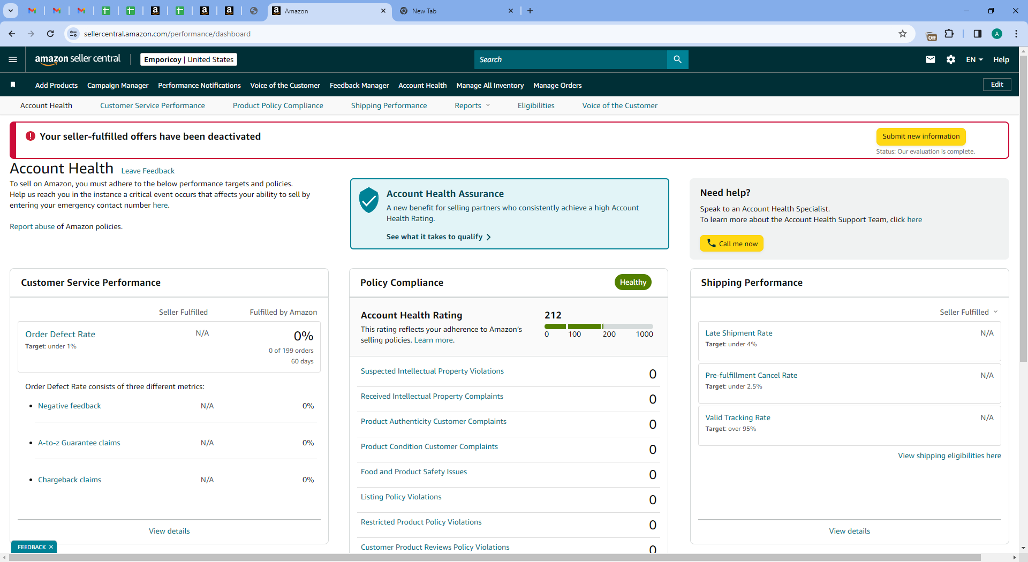
Task: Select the Shipping Performance tab
Action: coord(389,105)
